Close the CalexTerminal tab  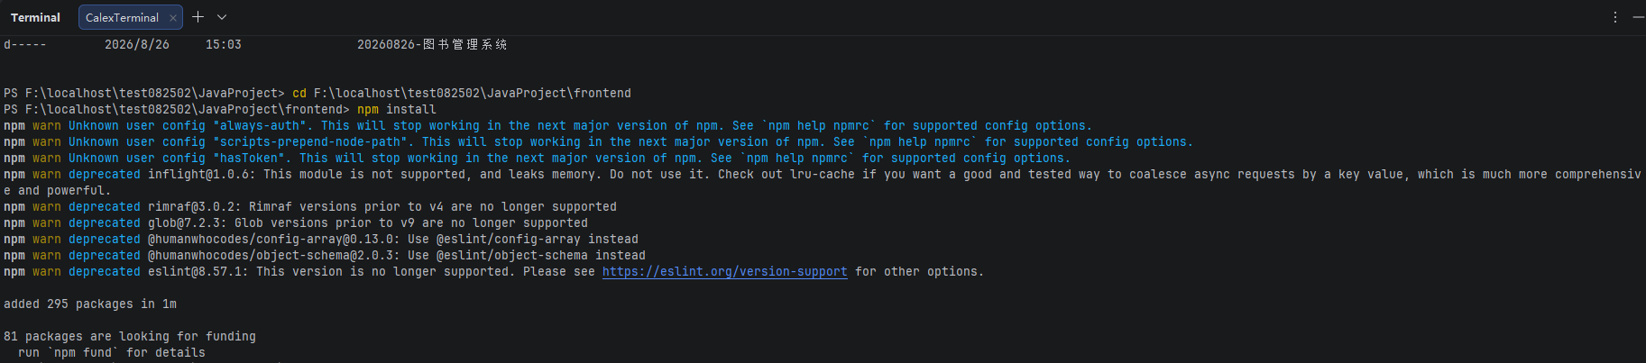(x=173, y=18)
